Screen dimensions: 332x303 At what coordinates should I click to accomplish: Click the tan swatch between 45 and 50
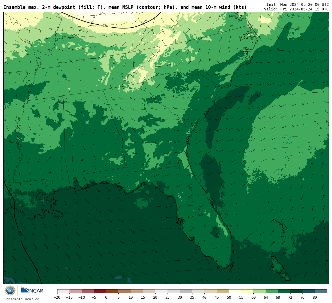[223, 291]
